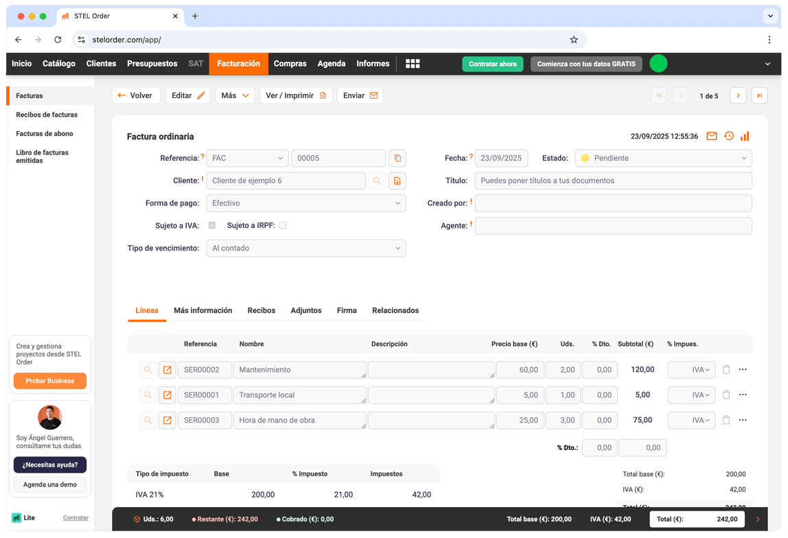Click the Título input field
788x538 pixels.
click(x=613, y=181)
